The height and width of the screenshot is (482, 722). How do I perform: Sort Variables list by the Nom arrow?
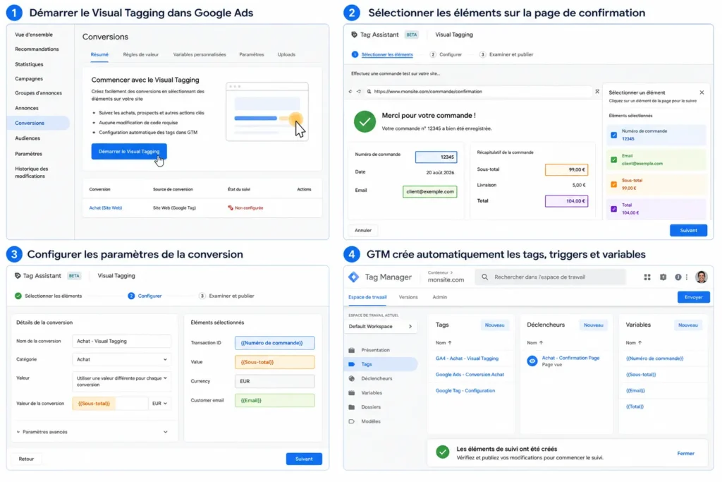click(x=640, y=343)
